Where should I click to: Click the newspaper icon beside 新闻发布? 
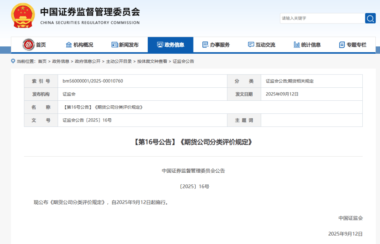pyautogui.click(x=114, y=45)
